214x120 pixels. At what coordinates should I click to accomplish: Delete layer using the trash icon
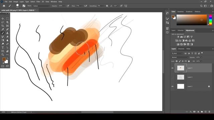pos(209,112)
